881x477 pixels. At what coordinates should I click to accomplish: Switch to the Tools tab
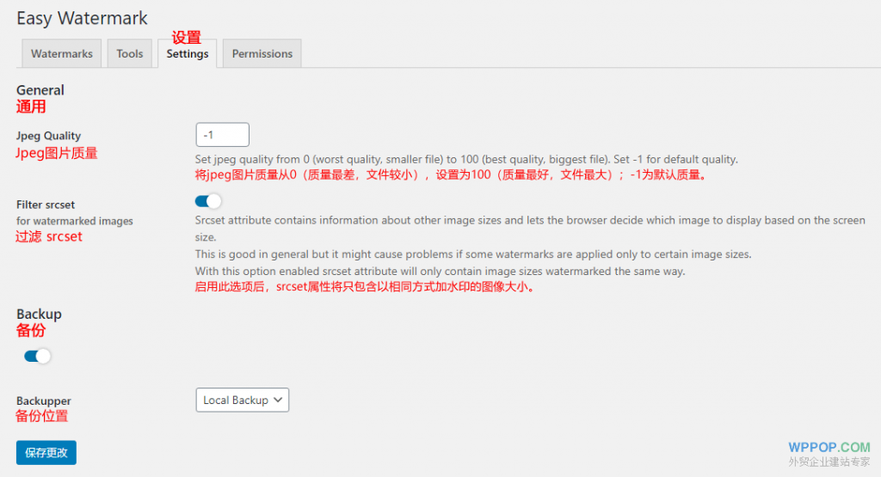click(130, 53)
